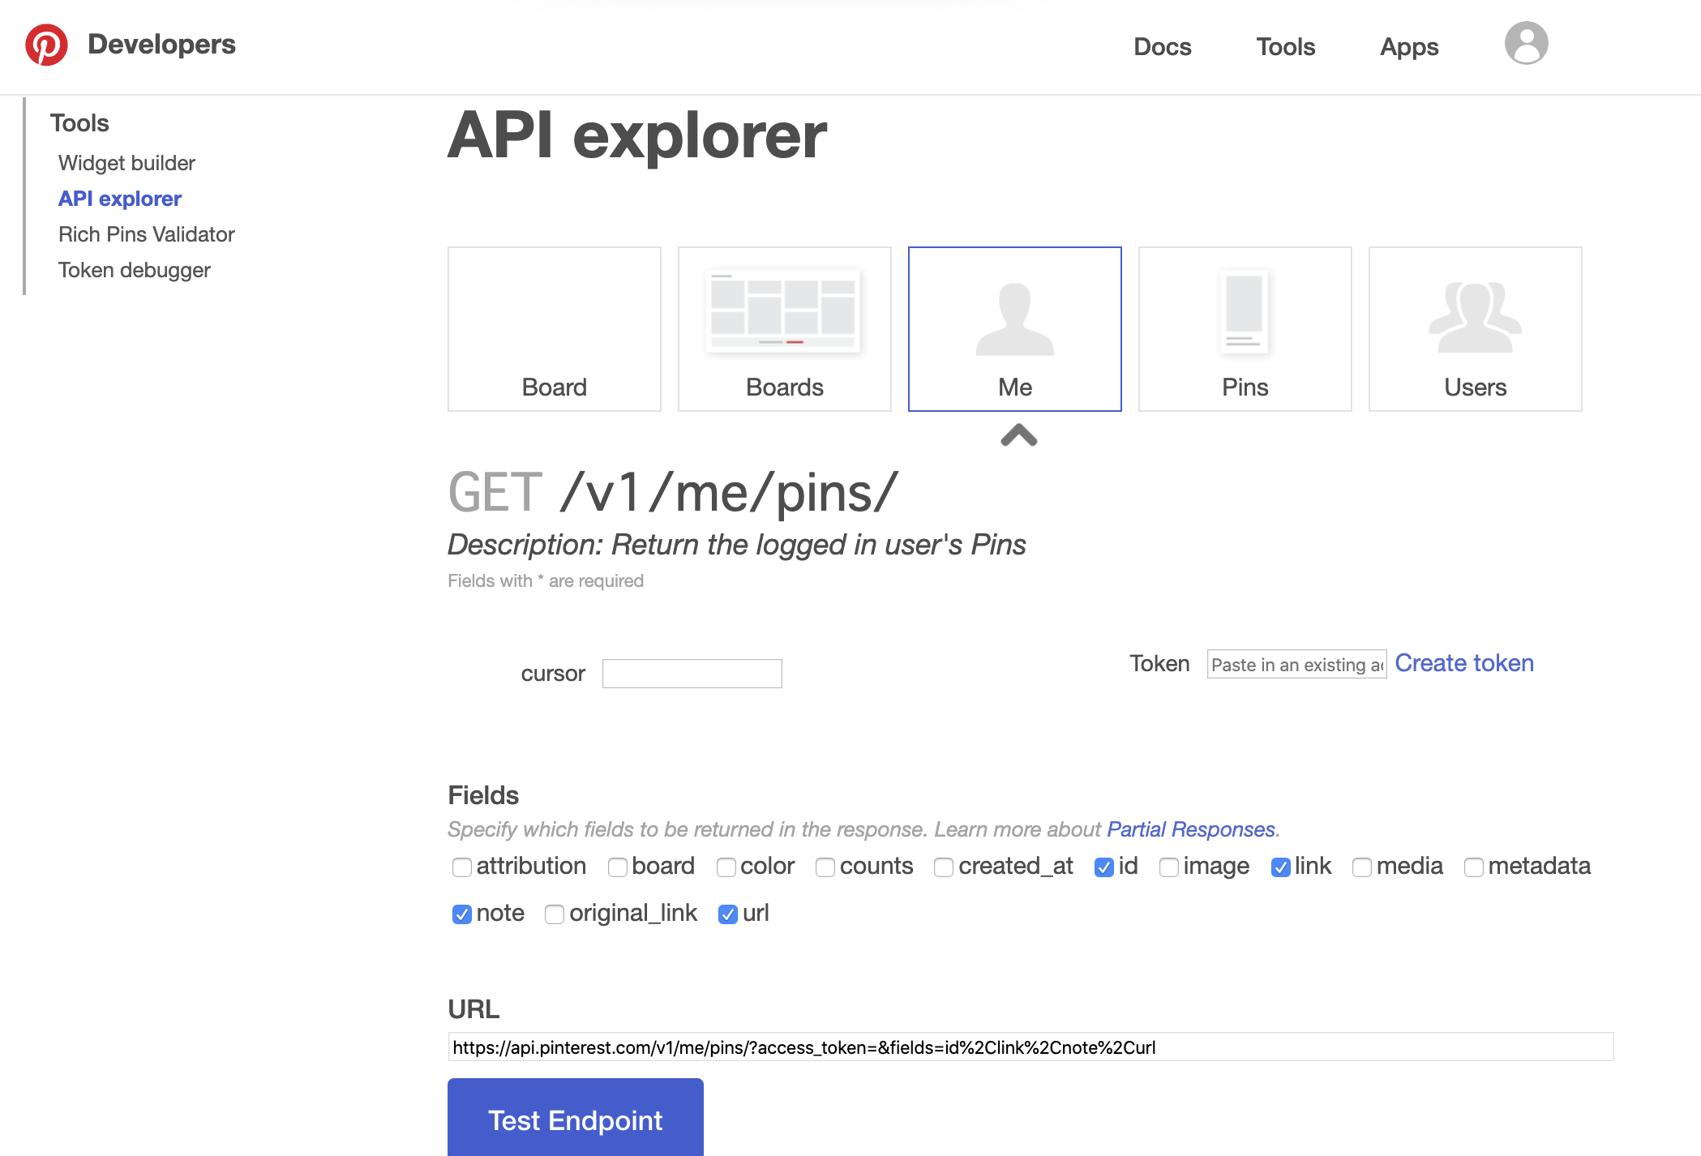Open Widget builder in sidebar

coord(126,163)
